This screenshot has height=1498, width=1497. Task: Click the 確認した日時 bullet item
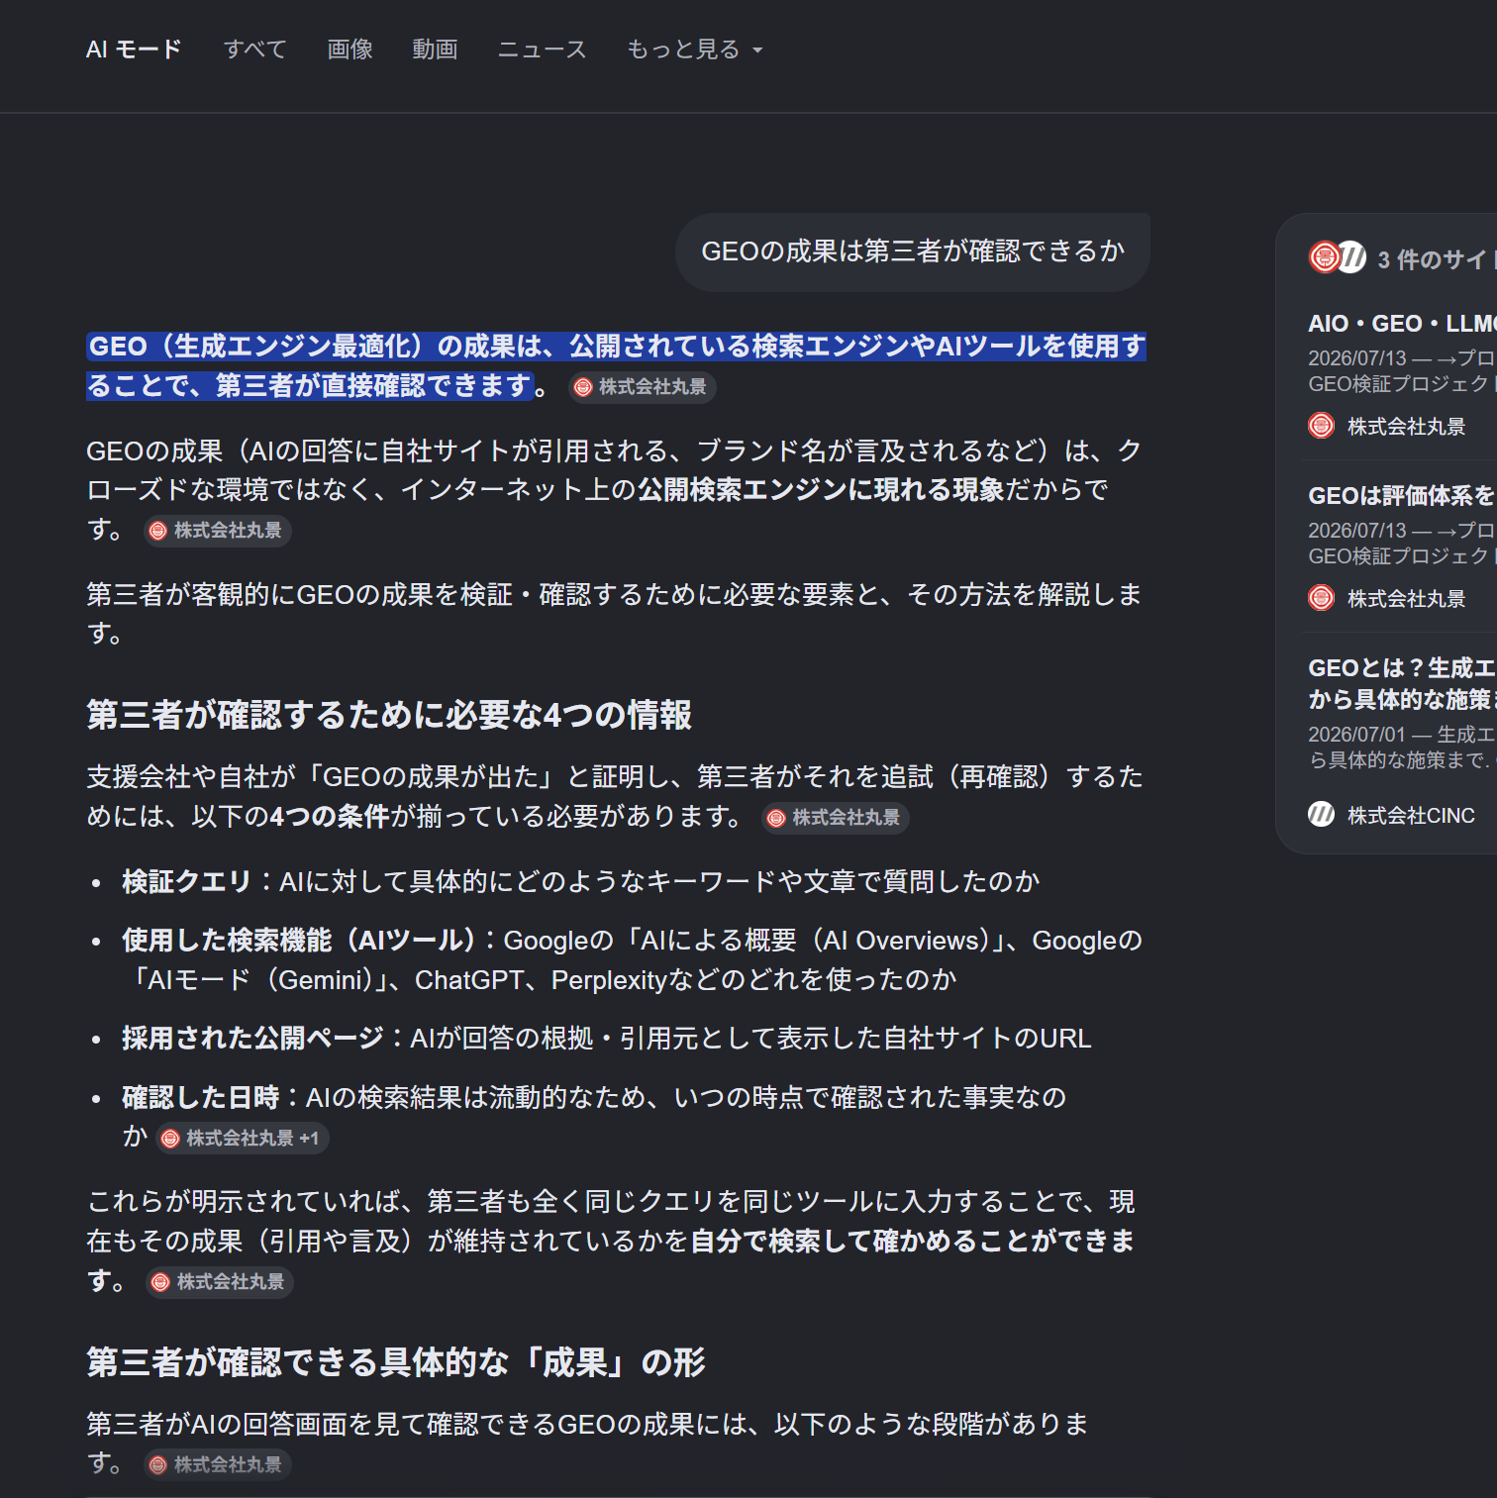click(x=594, y=1117)
